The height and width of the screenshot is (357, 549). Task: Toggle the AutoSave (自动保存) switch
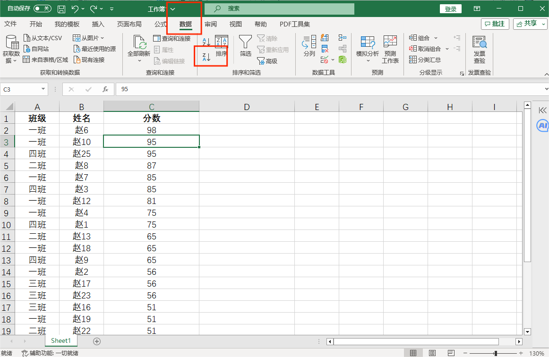pyautogui.click(x=43, y=9)
